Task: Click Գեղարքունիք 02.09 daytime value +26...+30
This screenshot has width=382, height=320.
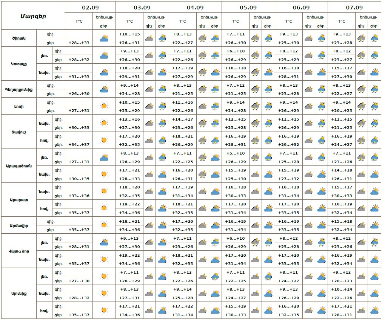Action: 79,94
